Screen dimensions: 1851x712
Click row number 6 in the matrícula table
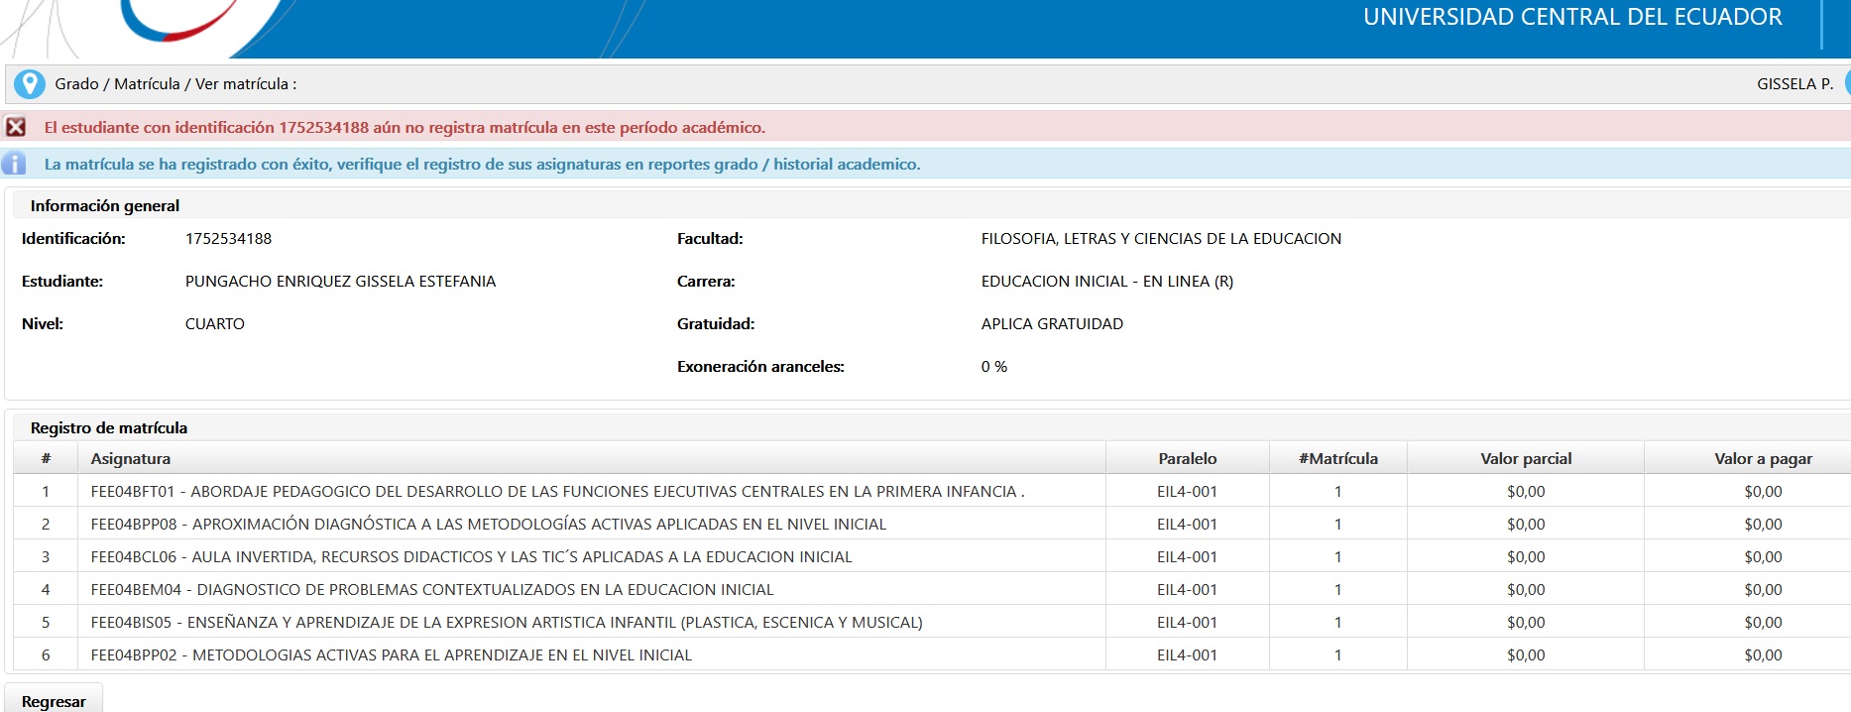[x=46, y=654]
